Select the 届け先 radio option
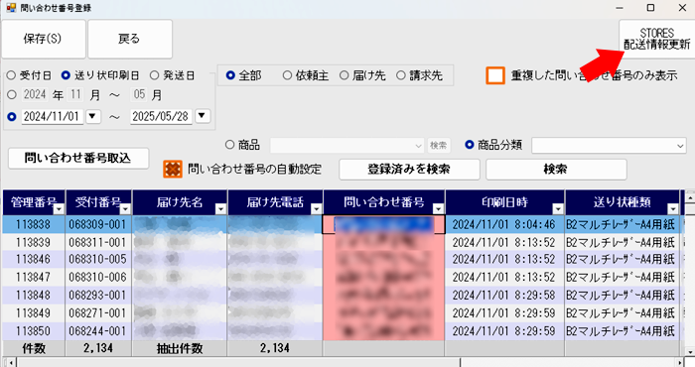 click(344, 75)
